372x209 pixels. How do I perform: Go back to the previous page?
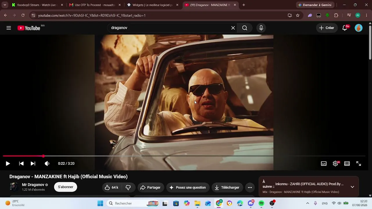(x=6, y=15)
